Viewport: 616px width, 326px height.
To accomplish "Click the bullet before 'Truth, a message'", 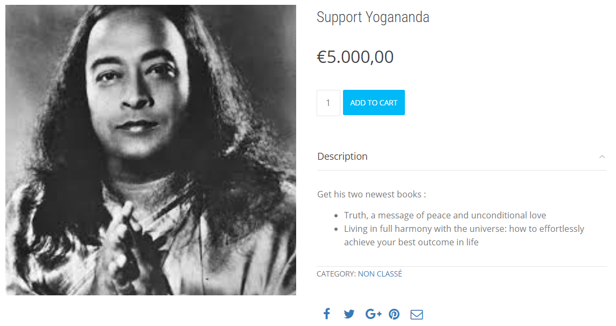I will pyautogui.click(x=336, y=216).
